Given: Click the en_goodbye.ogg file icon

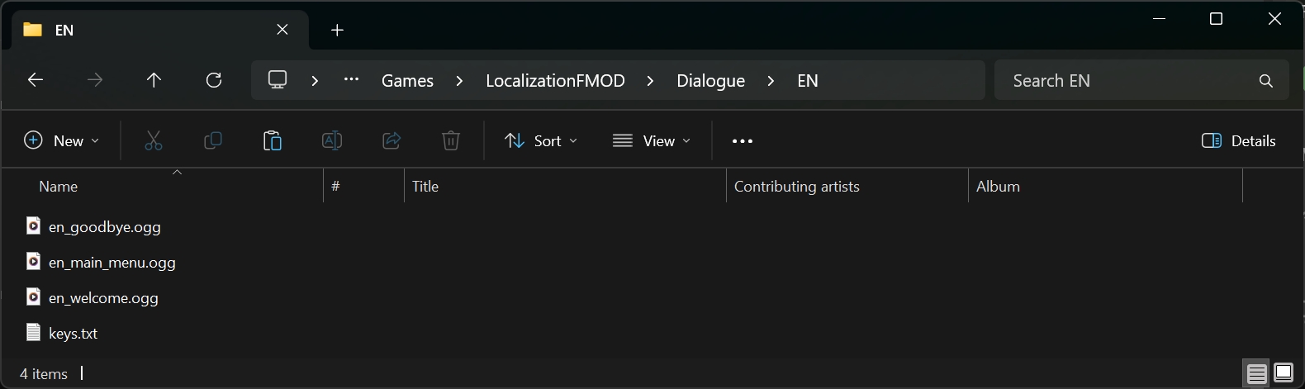Looking at the screenshot, I should [33, 225].
